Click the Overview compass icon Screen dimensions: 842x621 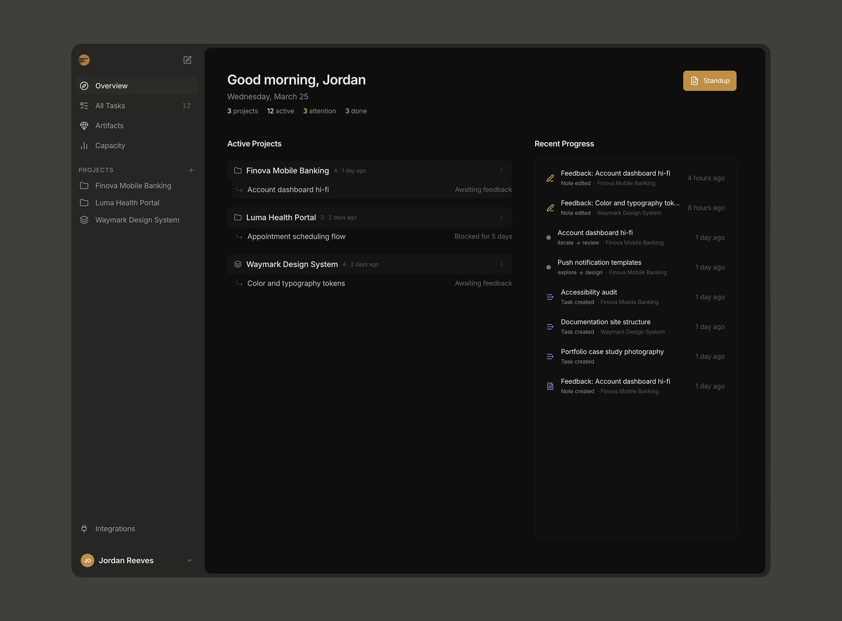point(84,86)
